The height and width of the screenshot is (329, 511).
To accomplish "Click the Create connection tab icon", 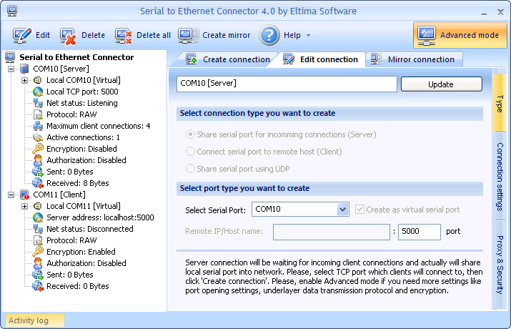I will 192,59.
